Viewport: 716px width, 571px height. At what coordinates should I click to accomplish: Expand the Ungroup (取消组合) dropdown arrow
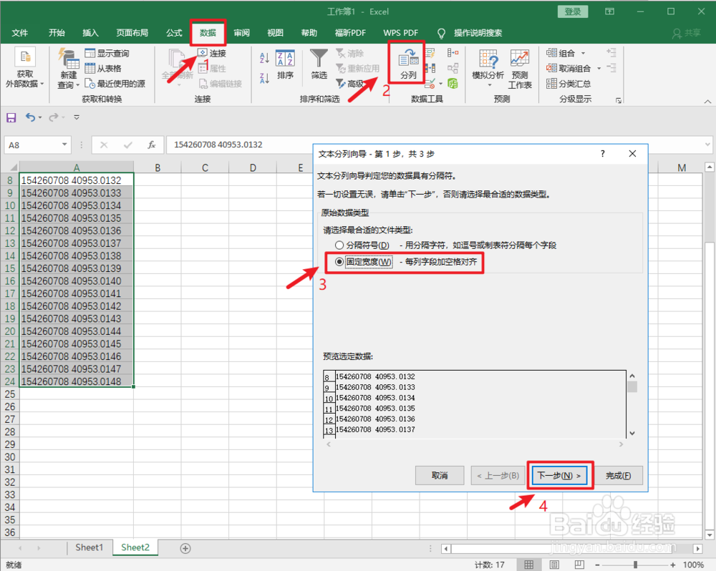tap(599, 69)
